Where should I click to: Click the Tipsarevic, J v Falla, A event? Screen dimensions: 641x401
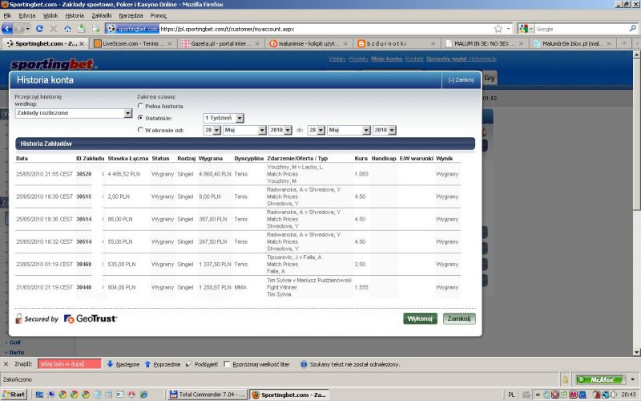click(x=294, y=257)
